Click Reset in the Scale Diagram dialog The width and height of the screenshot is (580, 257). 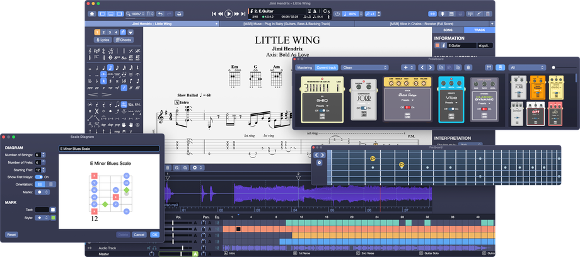point(11,234)
